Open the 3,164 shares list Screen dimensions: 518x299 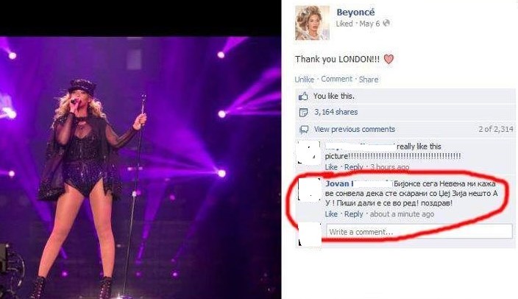(x=336, y=112)
